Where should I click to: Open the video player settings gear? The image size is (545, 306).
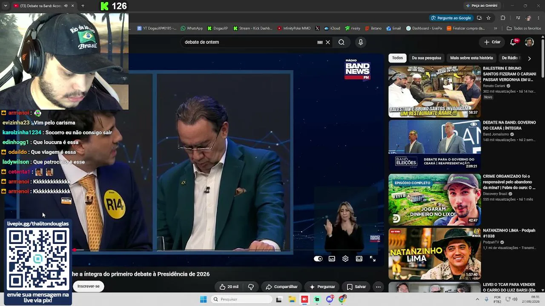(x=345, y=258)
